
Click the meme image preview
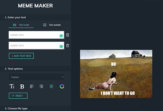(x=116, y=74)
